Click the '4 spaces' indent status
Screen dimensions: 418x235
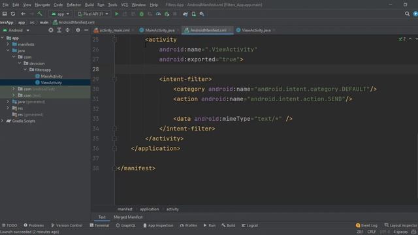click(400, 232)
